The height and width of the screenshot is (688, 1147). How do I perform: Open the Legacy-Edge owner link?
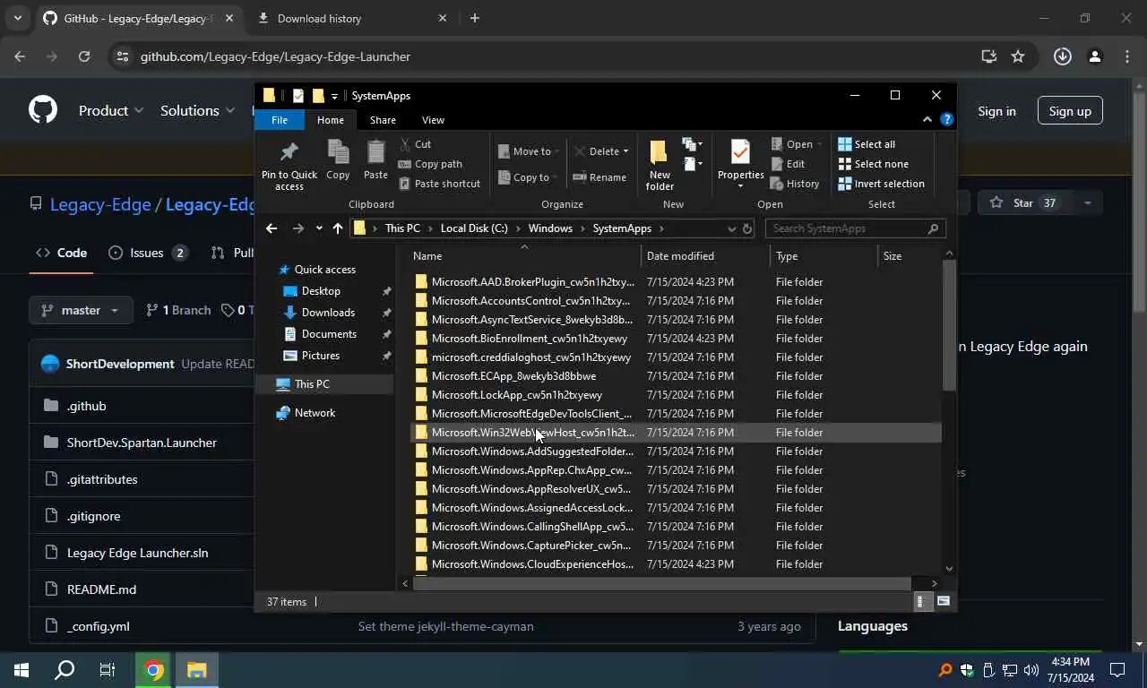tap(100, 204)
